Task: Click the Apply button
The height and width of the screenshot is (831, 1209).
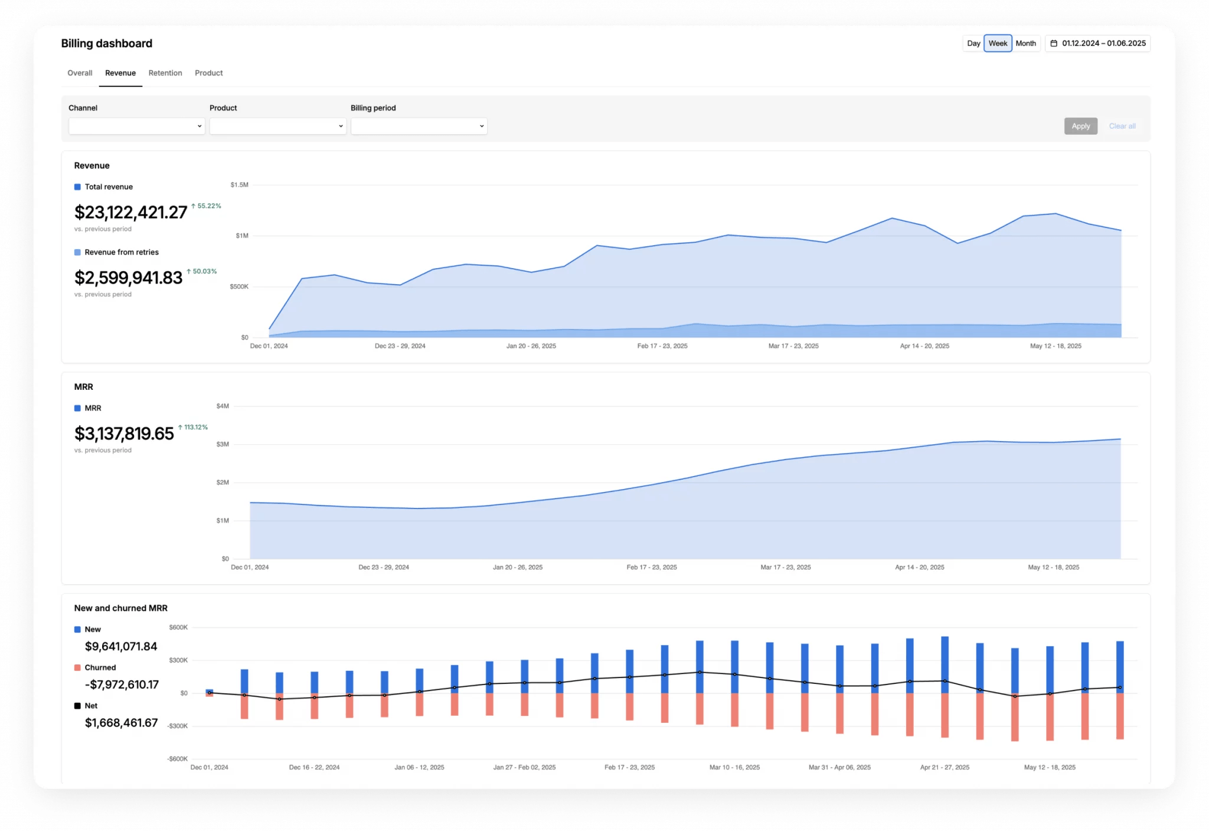Action: (1080, 126)
